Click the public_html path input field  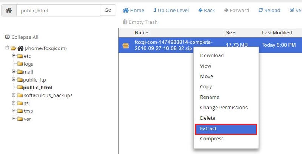coord(59,11)
